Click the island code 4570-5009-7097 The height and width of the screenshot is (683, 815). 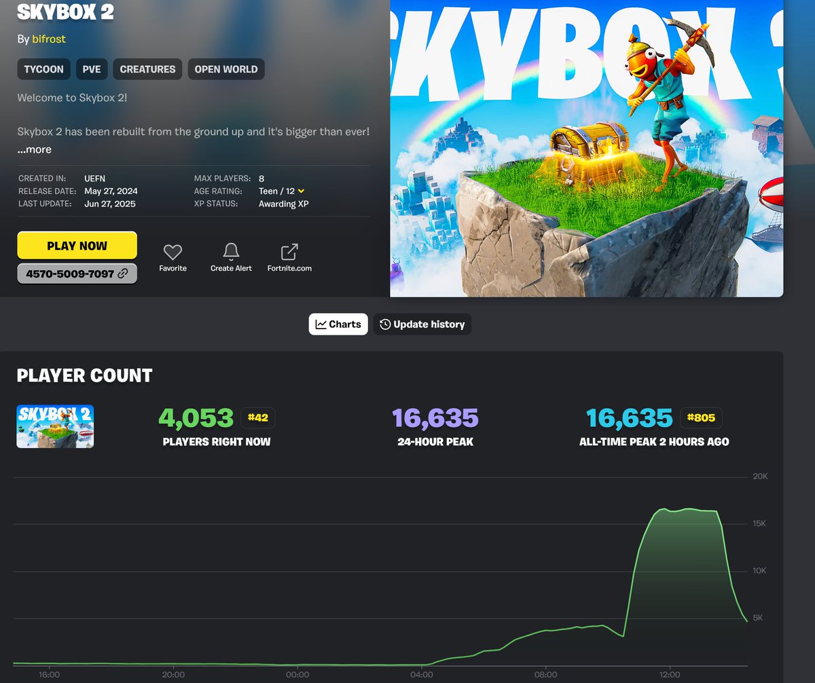click(71, 274)
